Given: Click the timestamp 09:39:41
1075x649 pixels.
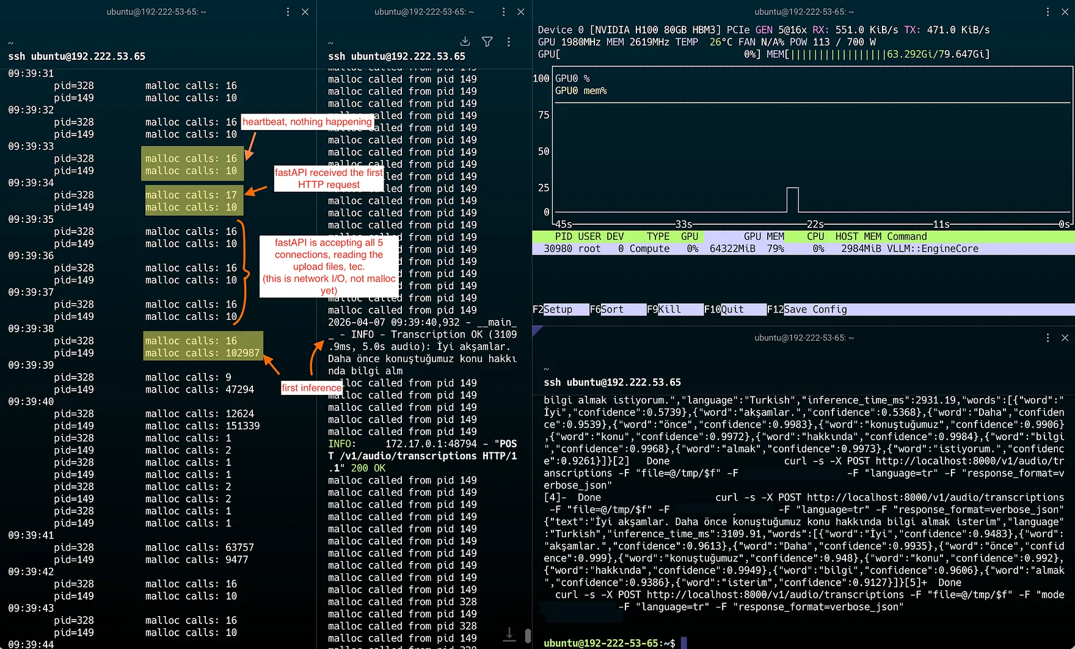Looking at the screenshot, I should 31,535.
